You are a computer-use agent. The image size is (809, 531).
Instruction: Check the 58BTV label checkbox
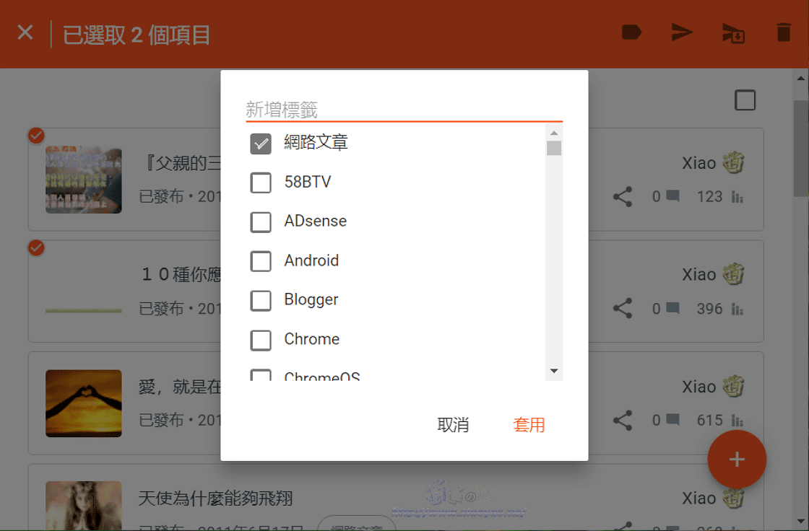pos(261,183)
